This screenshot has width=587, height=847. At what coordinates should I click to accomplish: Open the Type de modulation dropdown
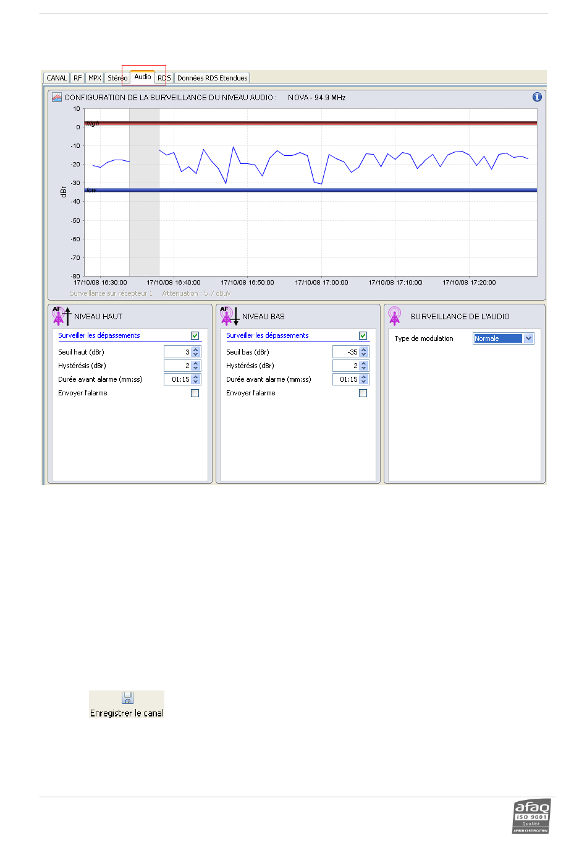pos(528,338)
